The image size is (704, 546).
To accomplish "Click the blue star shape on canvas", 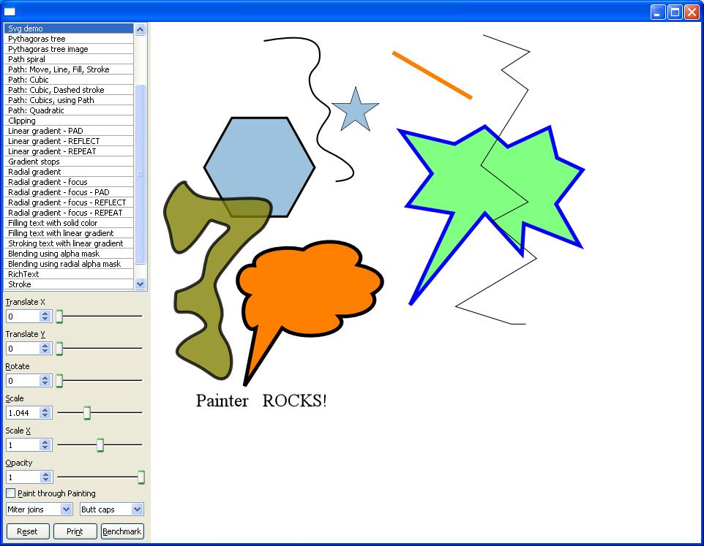I will click(356, 110).
